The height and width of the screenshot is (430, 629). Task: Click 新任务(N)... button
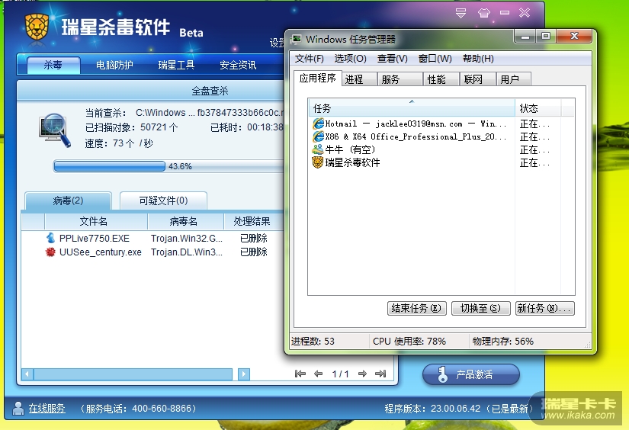coord(545,308)
